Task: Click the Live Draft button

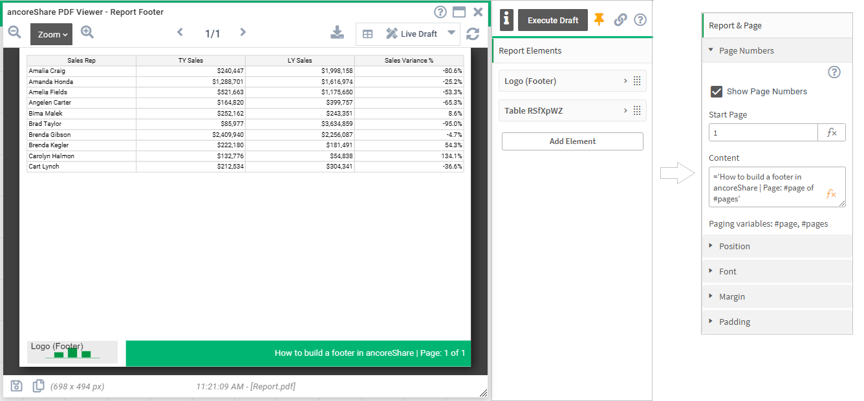Action: (x=411, y=34)
